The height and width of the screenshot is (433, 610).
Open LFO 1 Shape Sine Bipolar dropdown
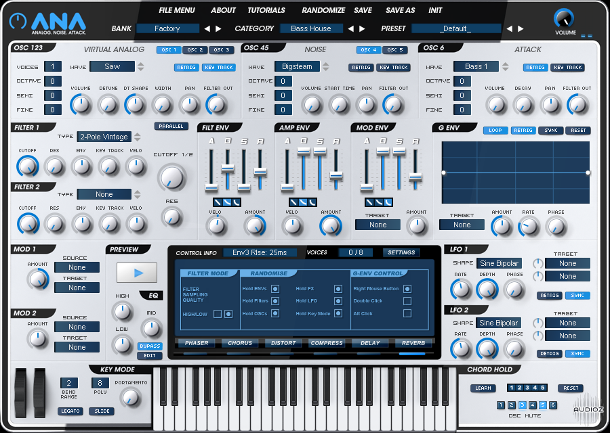coord(499,263)
